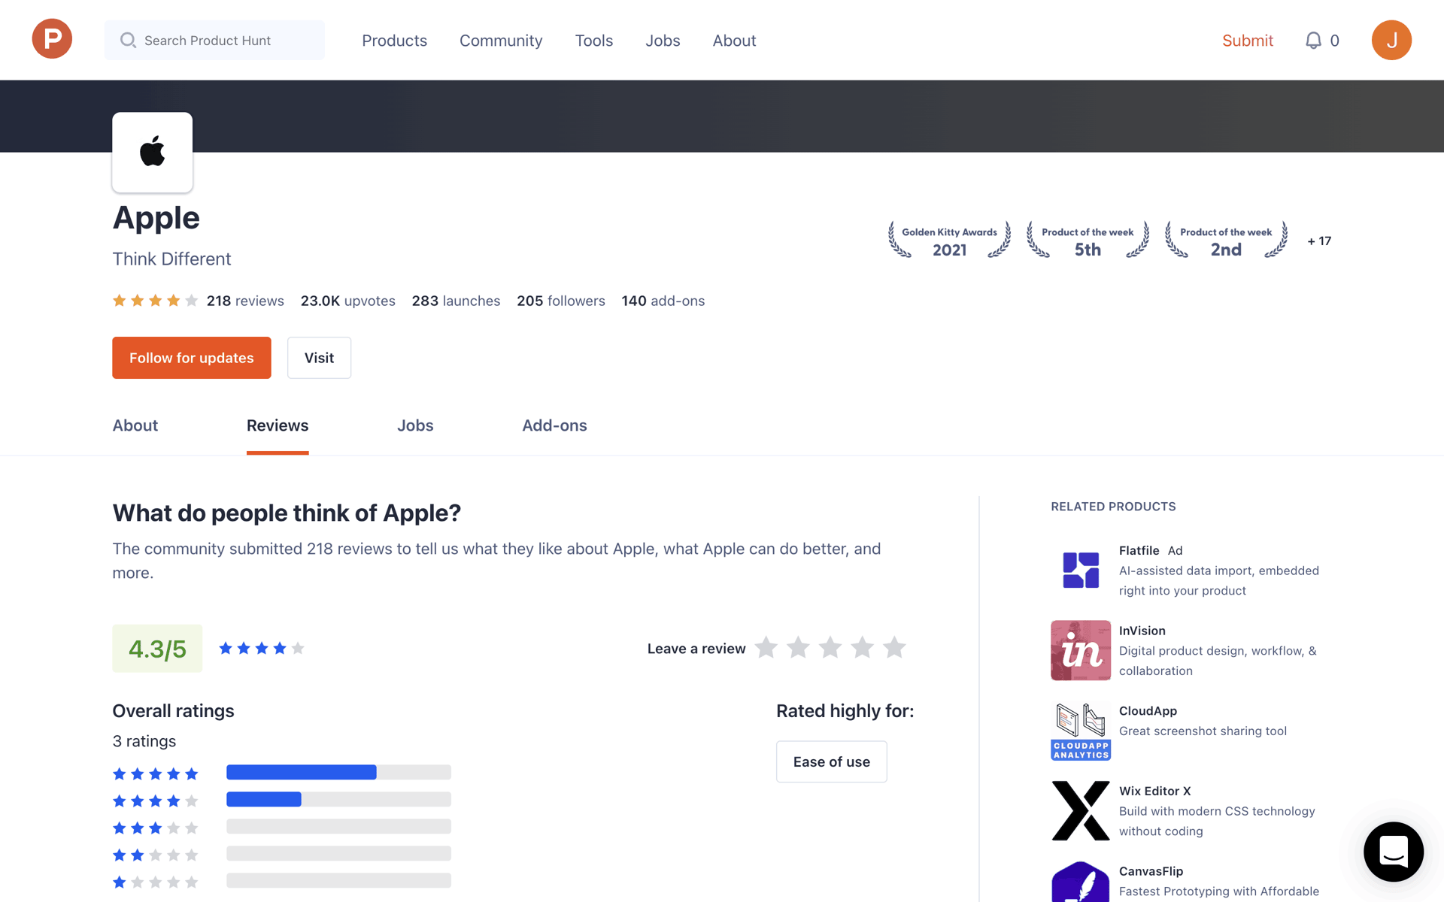The width and height of the screenshot is (1444, 902).
Task: Click the Ease of use tag
Action: coord(832,761)
